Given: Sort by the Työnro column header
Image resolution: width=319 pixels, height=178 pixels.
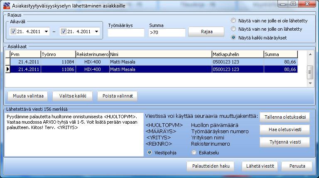Looking at the screenshot, I should tap(58, 54).
